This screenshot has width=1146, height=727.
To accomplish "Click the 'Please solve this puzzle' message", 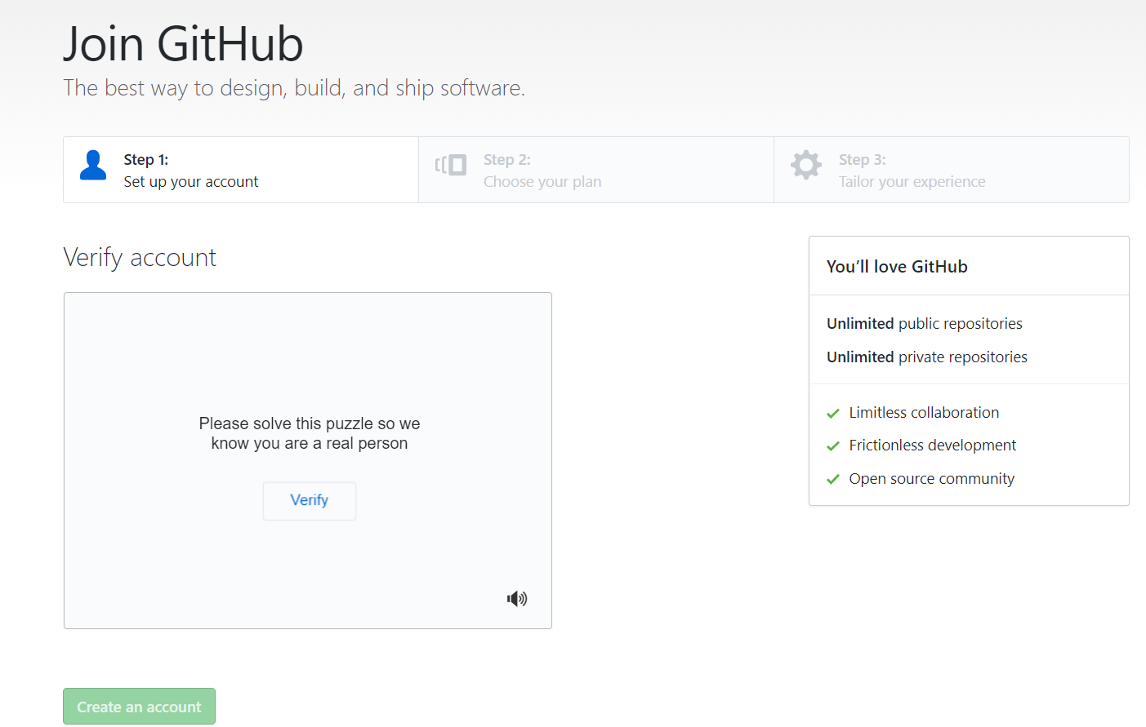I will pos(310,433).
